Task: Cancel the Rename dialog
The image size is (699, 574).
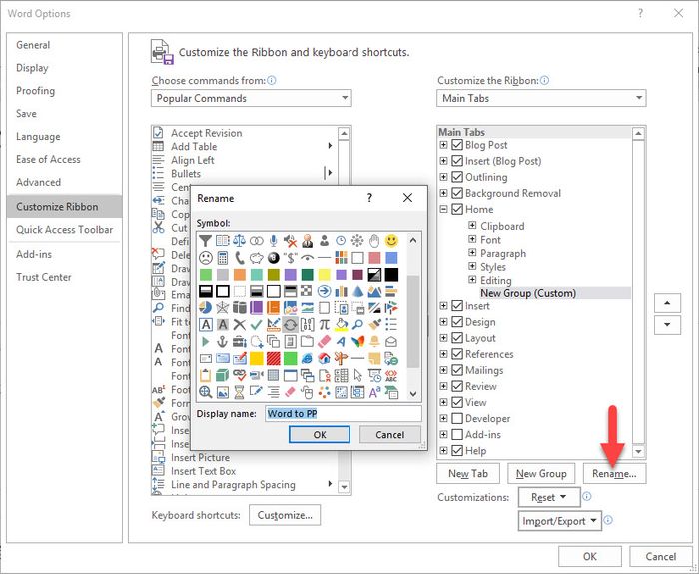Action: 390,435
